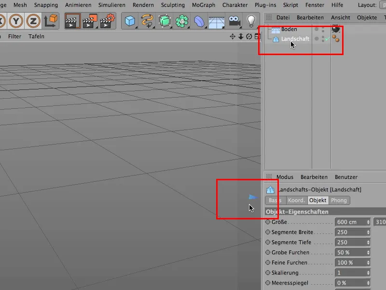This screenshot has height=290, width=386.
Task: Click the viewport zoom camera icon
Action: (241, 37)
